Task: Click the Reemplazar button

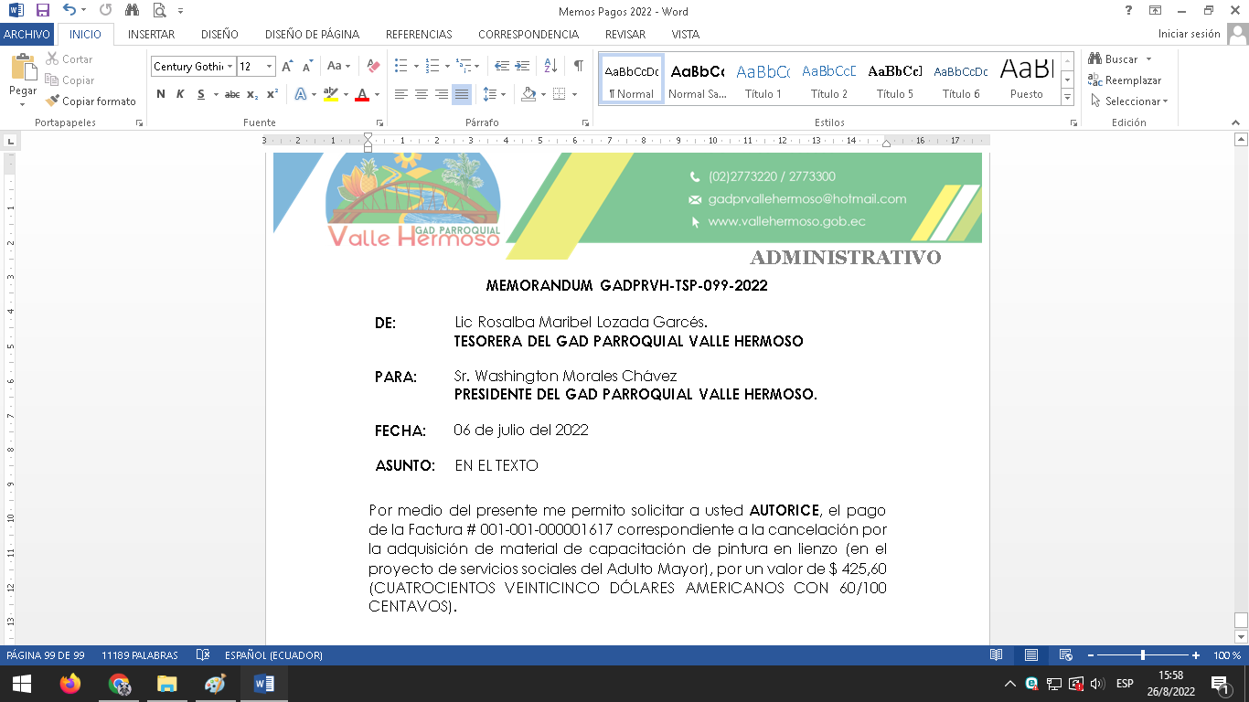Action: point(1125,80)
